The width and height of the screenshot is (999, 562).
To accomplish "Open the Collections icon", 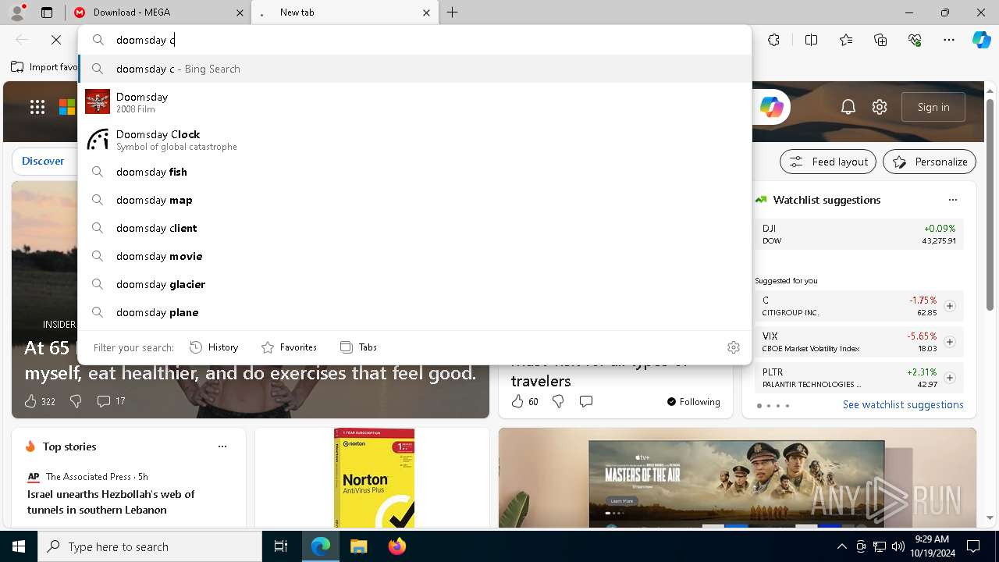I will [x=880, y=40].
